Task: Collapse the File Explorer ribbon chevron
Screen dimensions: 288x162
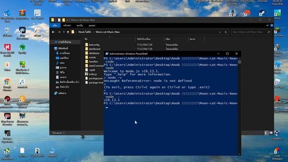Action: point(267,26)
